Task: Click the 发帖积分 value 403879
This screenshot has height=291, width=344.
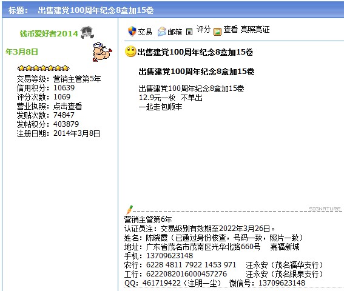Action: [66, 124]
